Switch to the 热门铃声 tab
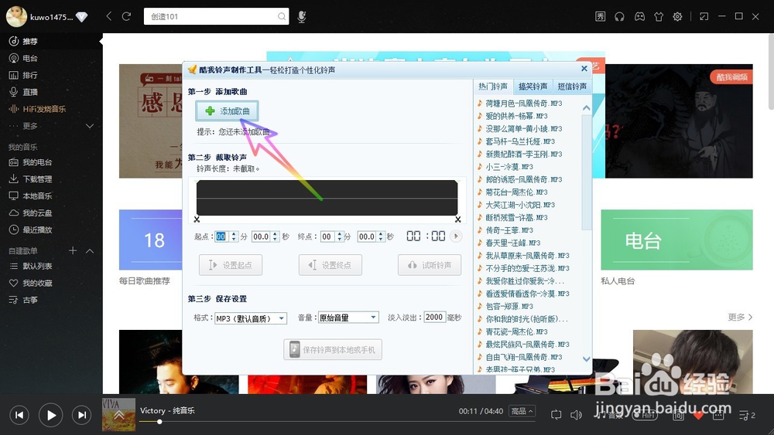774x435 pixels. 492,87
